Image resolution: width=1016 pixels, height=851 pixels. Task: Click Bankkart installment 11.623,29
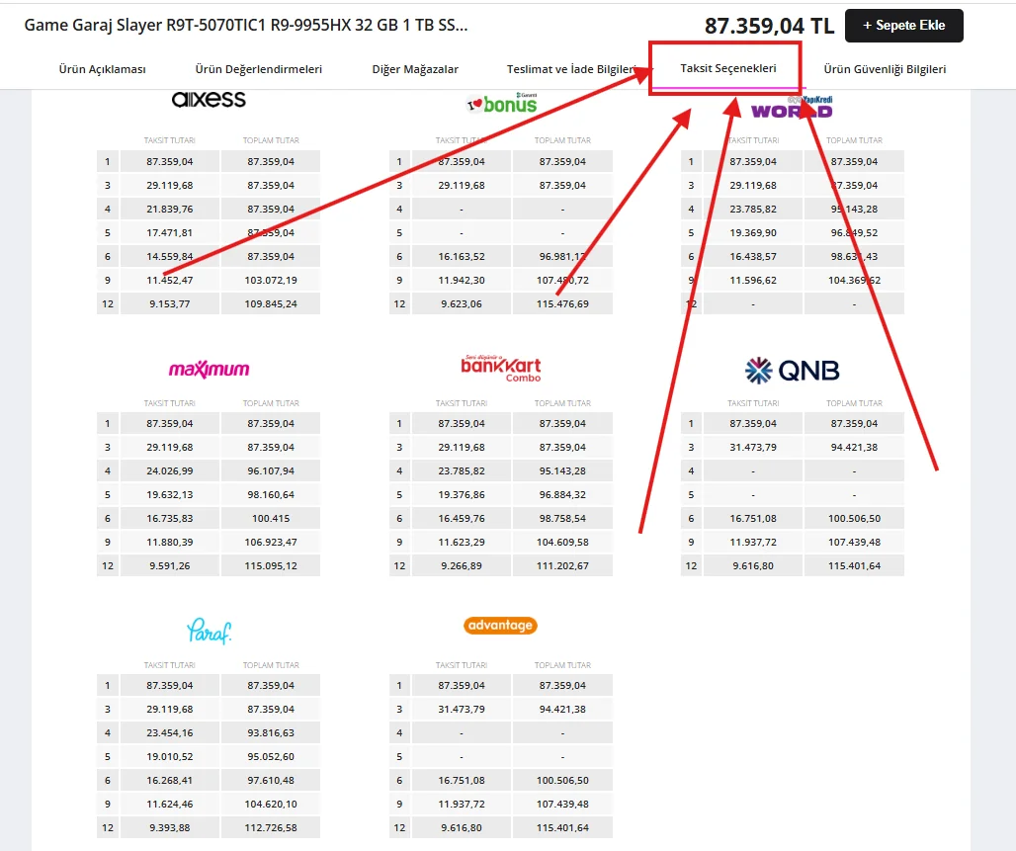click(462, 543)
